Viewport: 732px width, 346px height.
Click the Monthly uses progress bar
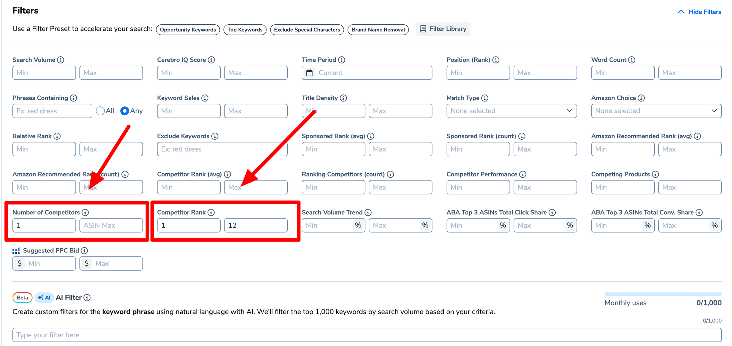(x=663, y=294)
